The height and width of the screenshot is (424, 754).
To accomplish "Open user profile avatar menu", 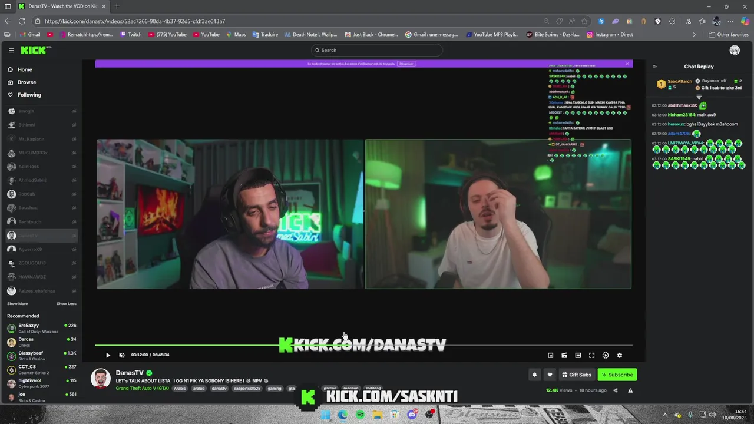I will click(735, 50).
